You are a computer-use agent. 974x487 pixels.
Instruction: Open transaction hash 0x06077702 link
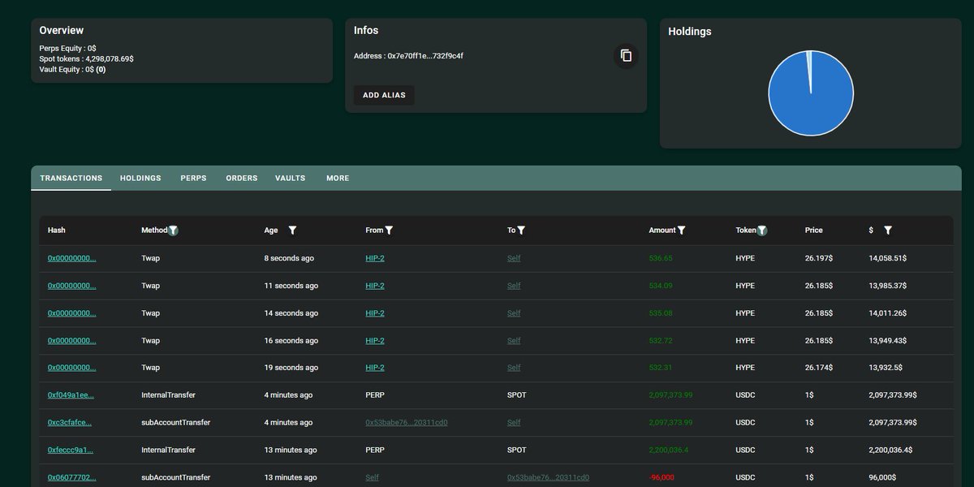(x=71, y=477)
